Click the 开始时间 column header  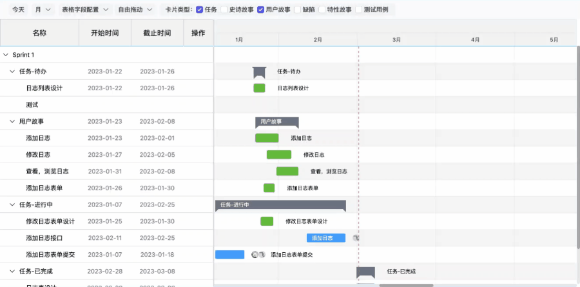(104, 32)
